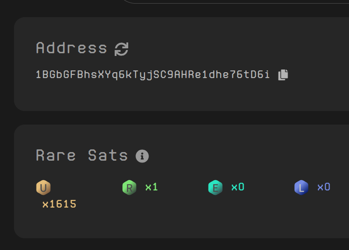This screenshot has width=349, height=250.
Task: Open the Rare Sats info tooltip icon
Action: tap(142, 156)
